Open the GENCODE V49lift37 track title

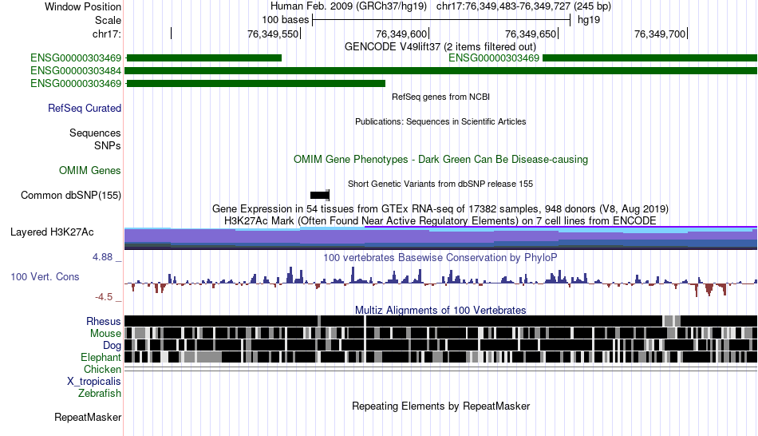(440, 47)
